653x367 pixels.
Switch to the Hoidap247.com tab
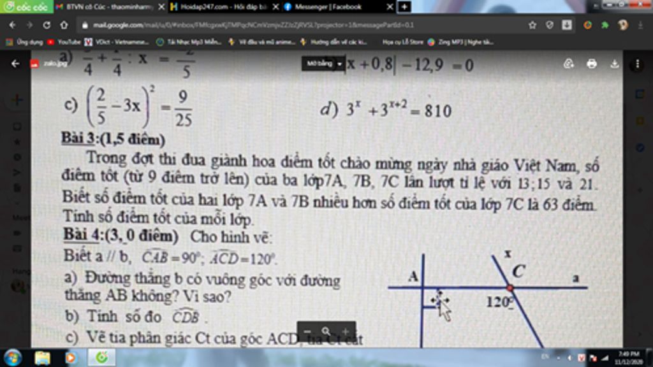pyautogui.click(x=224, y=6)
